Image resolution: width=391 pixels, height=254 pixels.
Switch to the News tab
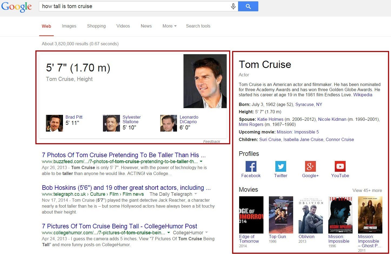tap(146, 26)
